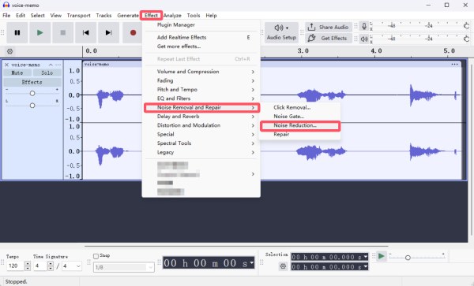Click the Pause button in transport toolbar

(x=17, y=32)
